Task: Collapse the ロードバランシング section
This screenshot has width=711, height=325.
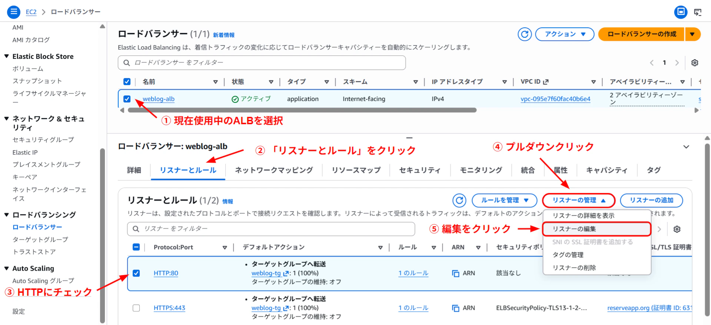Action: (x=6, y=215)
